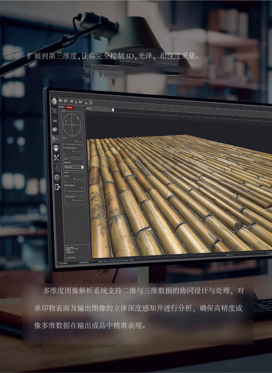272x373 pixels.
Task: Open the print palette icon in sidebar
Action: coord(56,148)
